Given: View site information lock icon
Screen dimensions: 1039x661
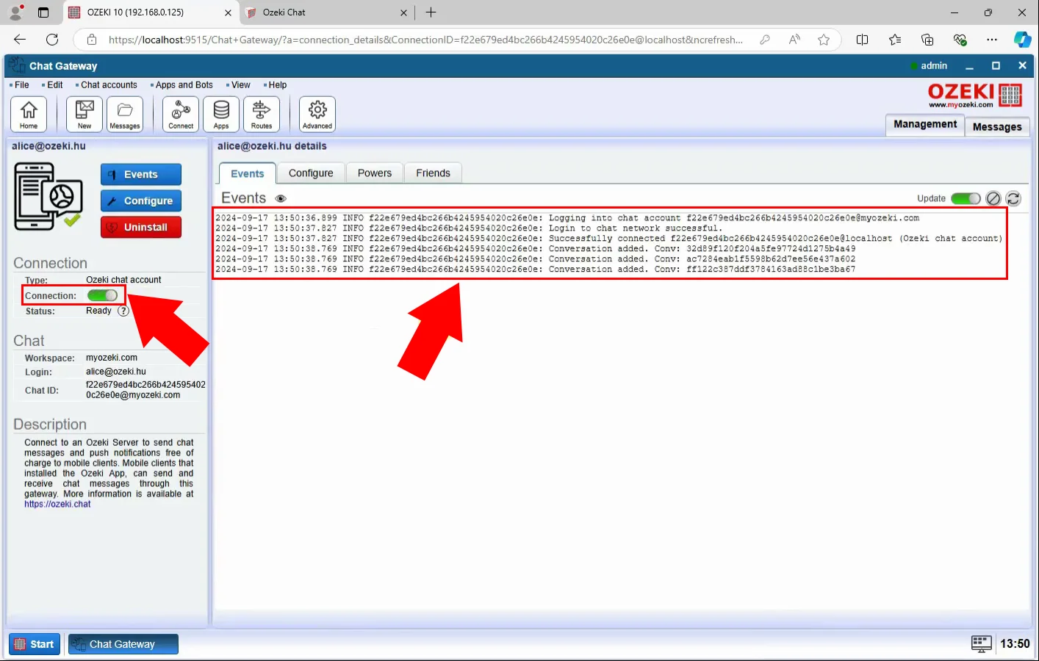Looking at the screenshot, I should pyautogui.click(x=92, y=40).
